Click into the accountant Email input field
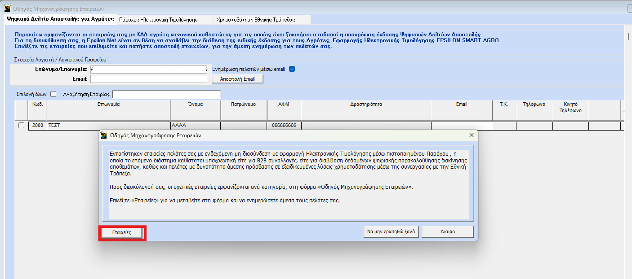This screenshot has width=632, height=279. coord(148,79)
